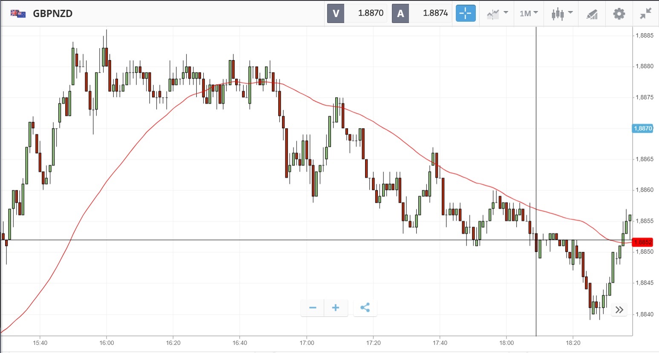
Task: Open the drawing tools icon
Action: (592, 14)
